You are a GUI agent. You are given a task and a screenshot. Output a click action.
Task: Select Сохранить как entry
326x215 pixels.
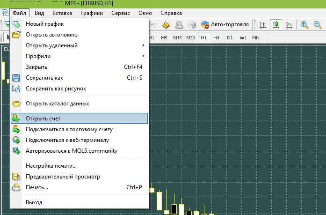pos(79,78)
